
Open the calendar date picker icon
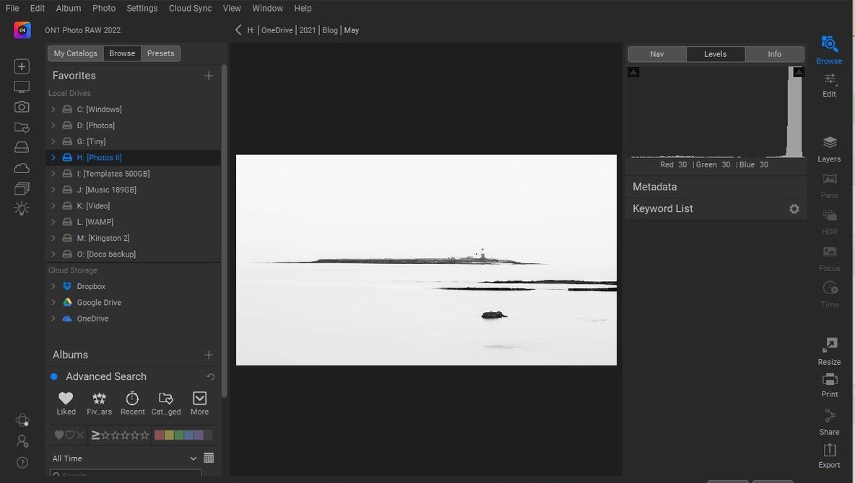tap(208, 458)
